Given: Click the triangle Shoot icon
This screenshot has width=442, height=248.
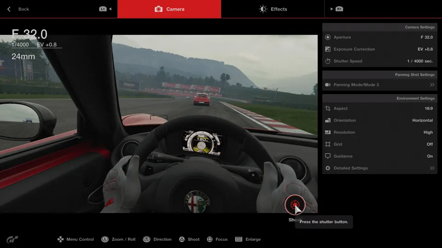Looking at the screenshot, I should pos(182,239).
